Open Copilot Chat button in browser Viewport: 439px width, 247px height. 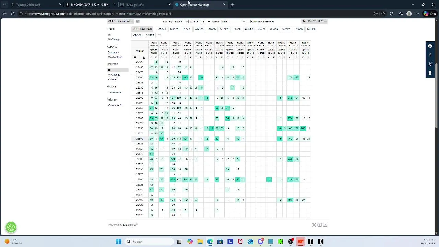pos(429,14)
